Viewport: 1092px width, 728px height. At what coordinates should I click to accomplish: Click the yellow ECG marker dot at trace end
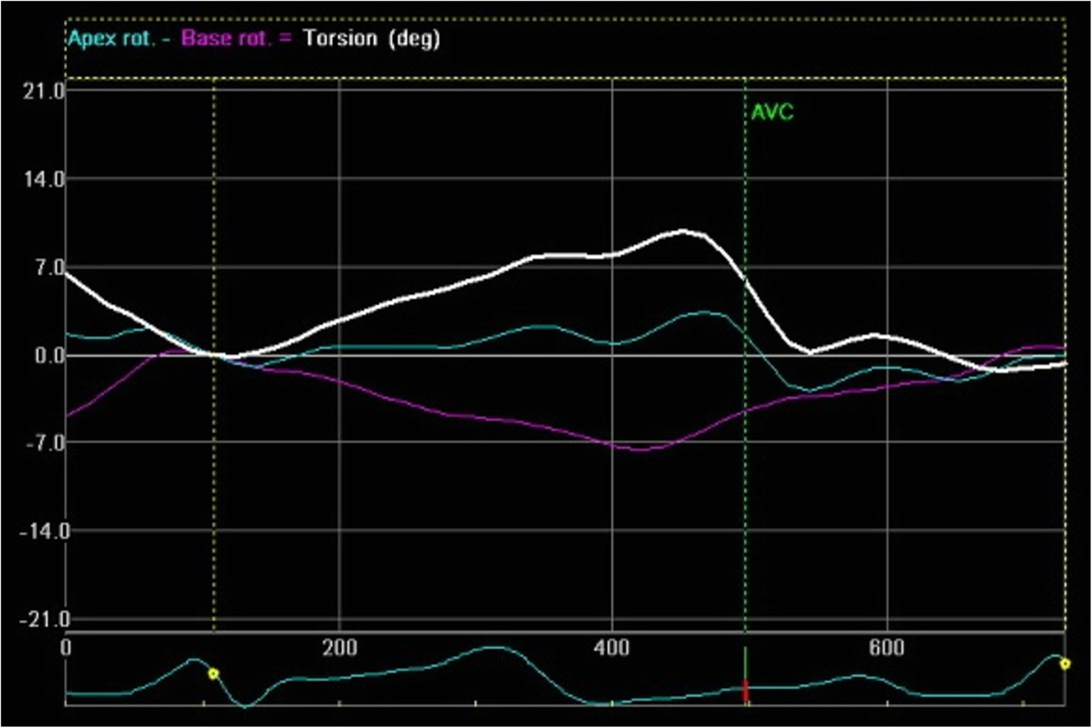[x=1065, y=663]
